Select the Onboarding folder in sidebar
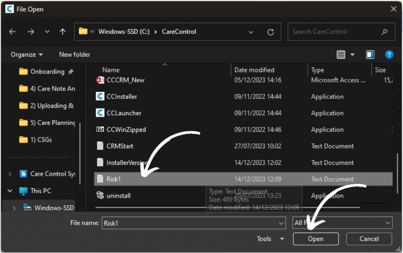This screenshot has width=403, height=253. point(46,71)
